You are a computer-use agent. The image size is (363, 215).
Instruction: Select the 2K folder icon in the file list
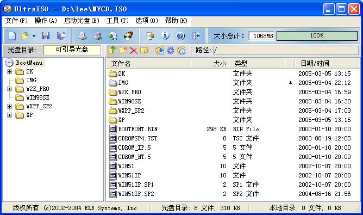click(x=112, y=74)
